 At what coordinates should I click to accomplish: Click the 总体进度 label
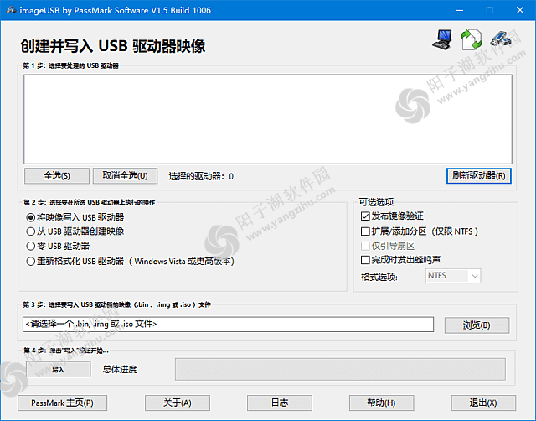pyautogui.click(x=120, y=369)
